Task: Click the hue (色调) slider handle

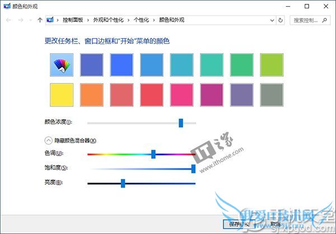Action: coord(153,155)
